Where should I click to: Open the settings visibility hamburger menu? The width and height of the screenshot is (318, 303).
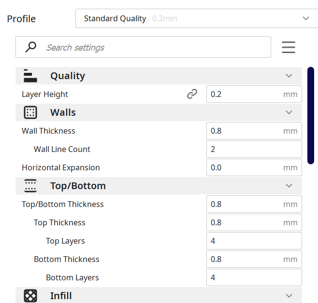[289, 47]
